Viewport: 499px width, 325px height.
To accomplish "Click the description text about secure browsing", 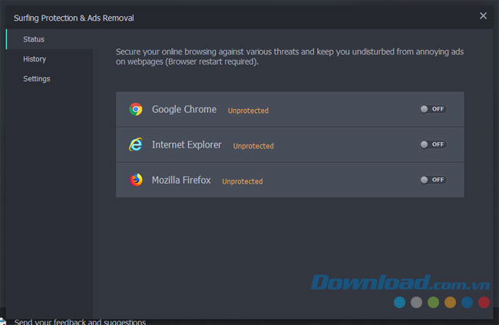I will click(289, 56).
